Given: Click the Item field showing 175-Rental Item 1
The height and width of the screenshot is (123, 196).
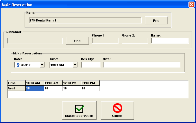Looking at the screenshot, I should point(85,20).
